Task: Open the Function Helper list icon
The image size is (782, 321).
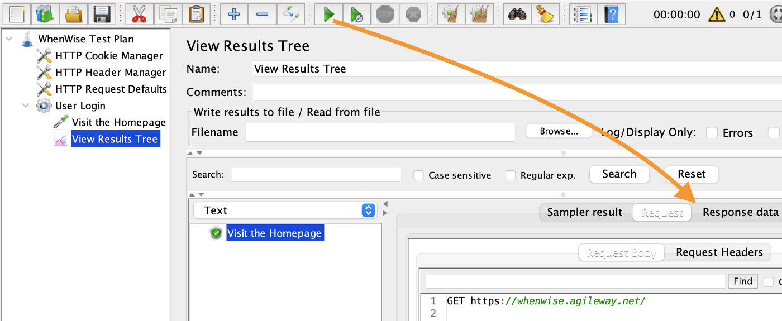Action: (583, 14)
